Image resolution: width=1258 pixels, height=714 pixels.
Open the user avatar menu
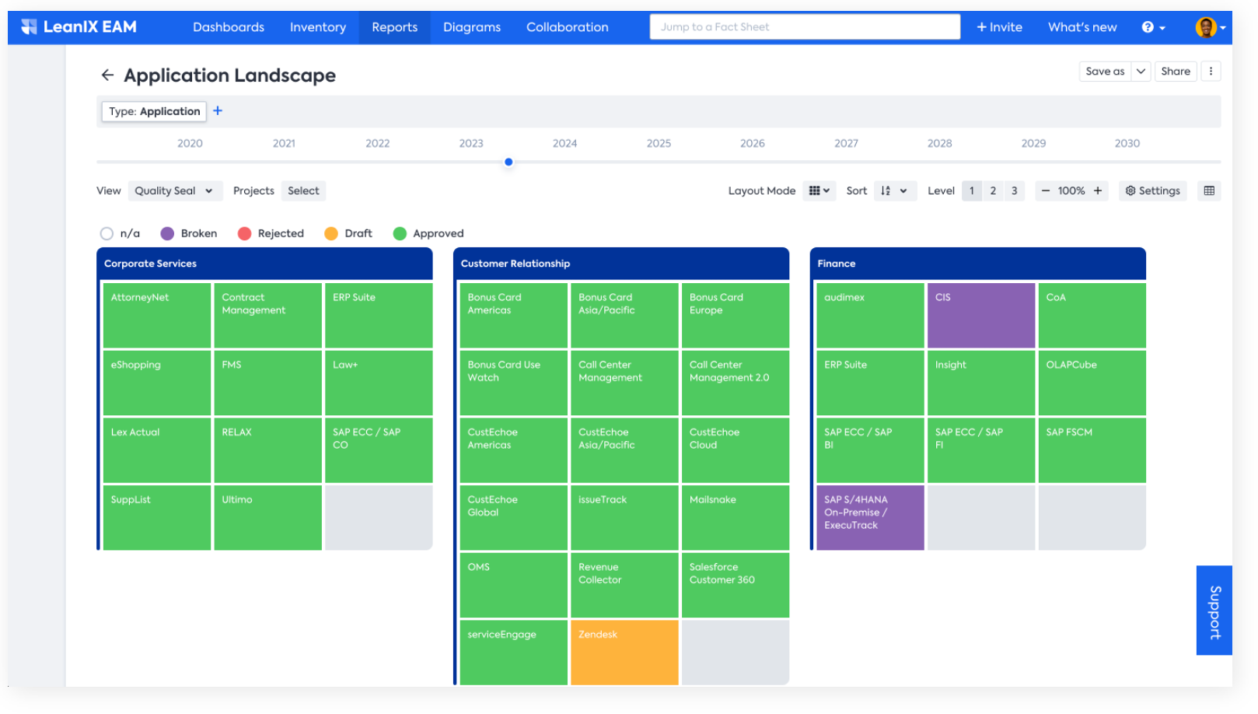coord(1210,27)
